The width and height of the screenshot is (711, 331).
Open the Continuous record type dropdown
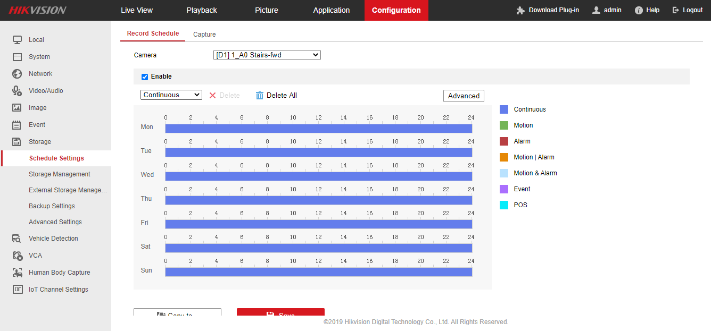171,95
